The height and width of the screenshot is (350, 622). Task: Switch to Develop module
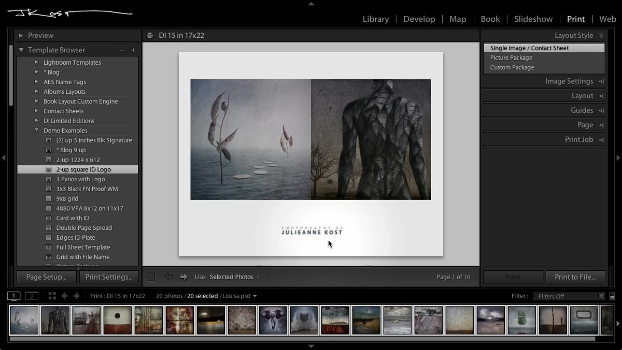coord(419,19)
